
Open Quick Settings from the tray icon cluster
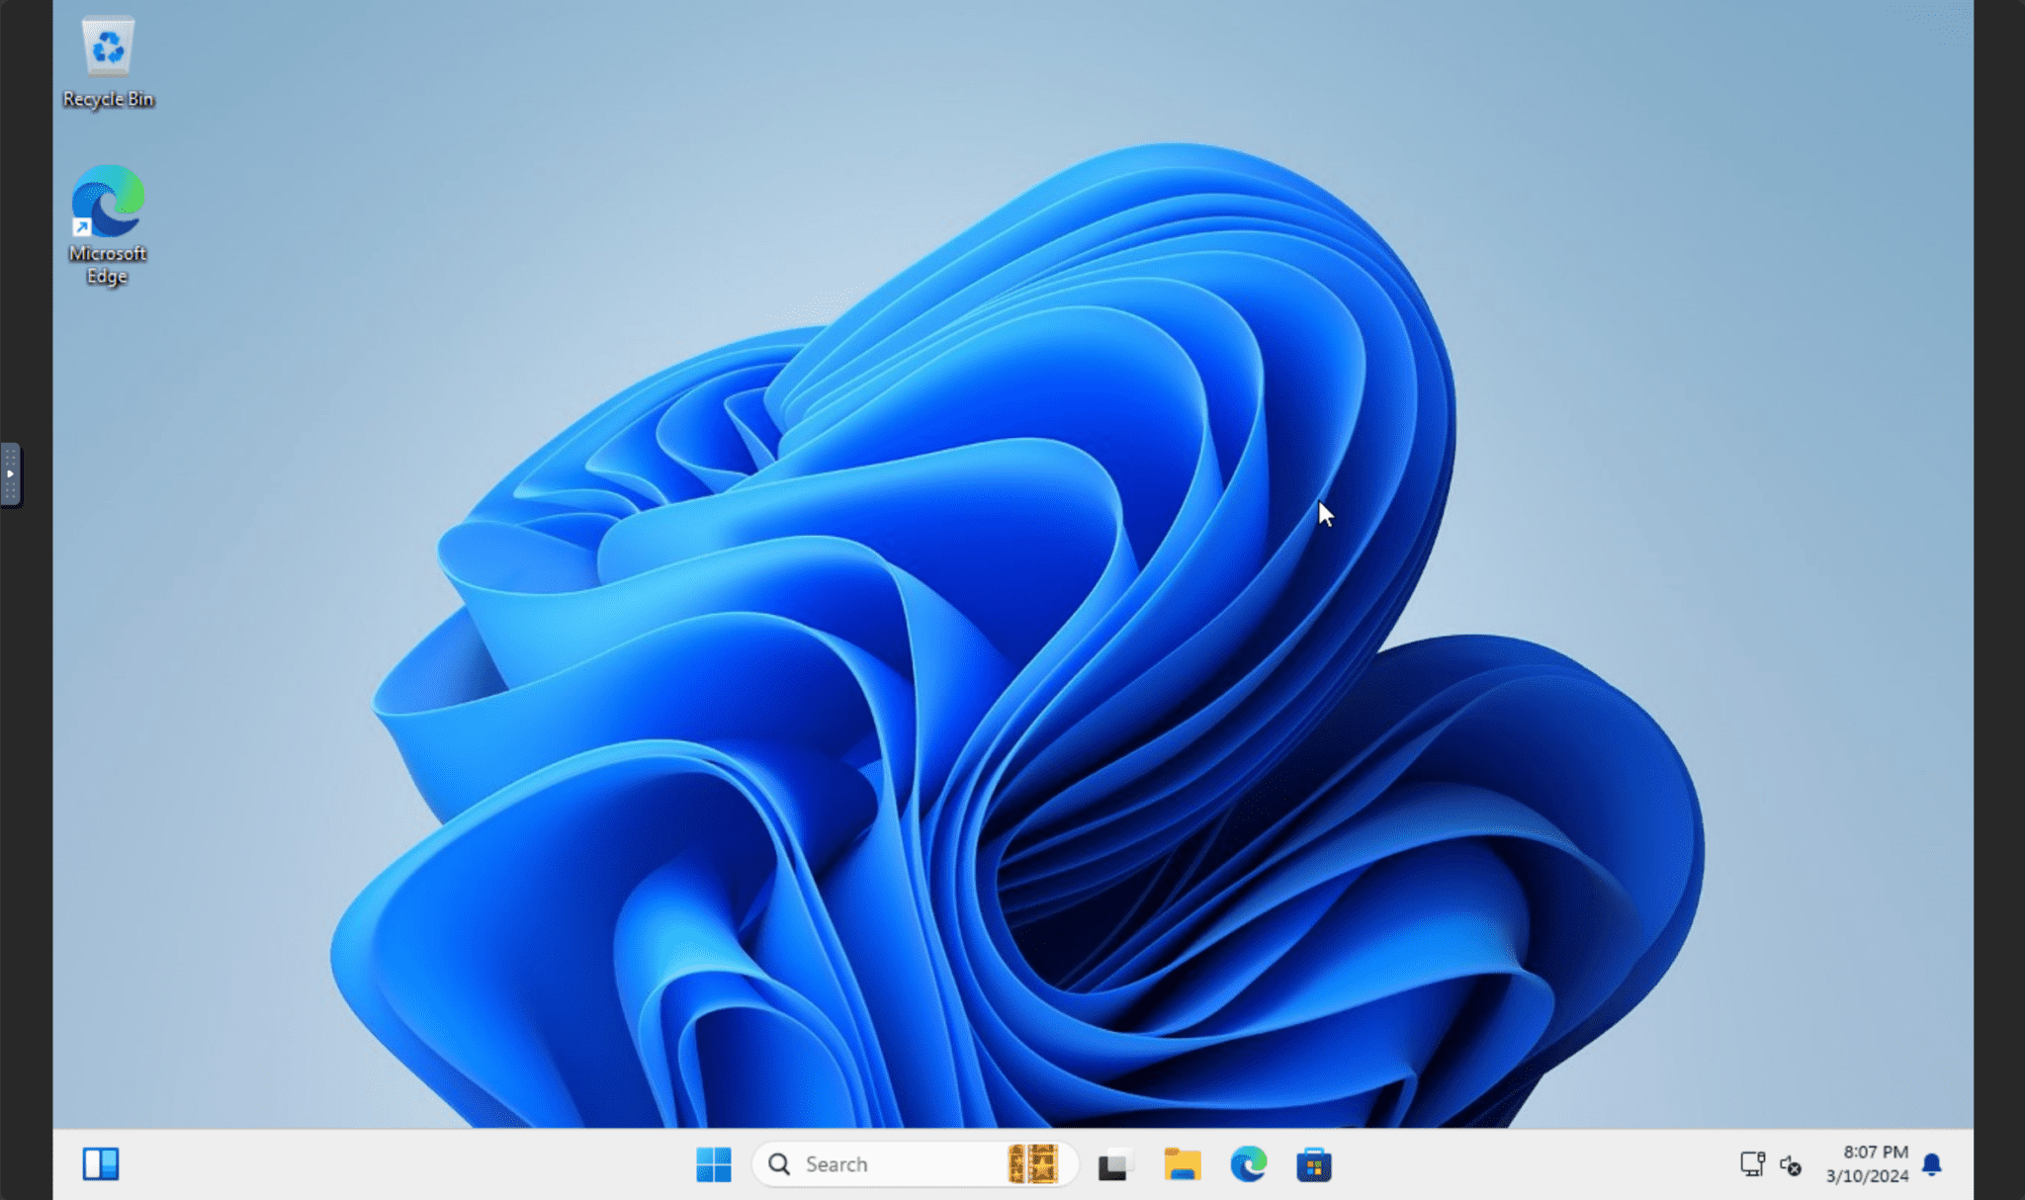pos(1770,1164)
